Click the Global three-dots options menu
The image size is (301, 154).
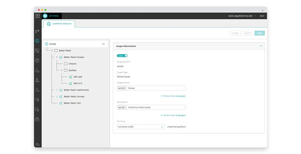[103, 44]
